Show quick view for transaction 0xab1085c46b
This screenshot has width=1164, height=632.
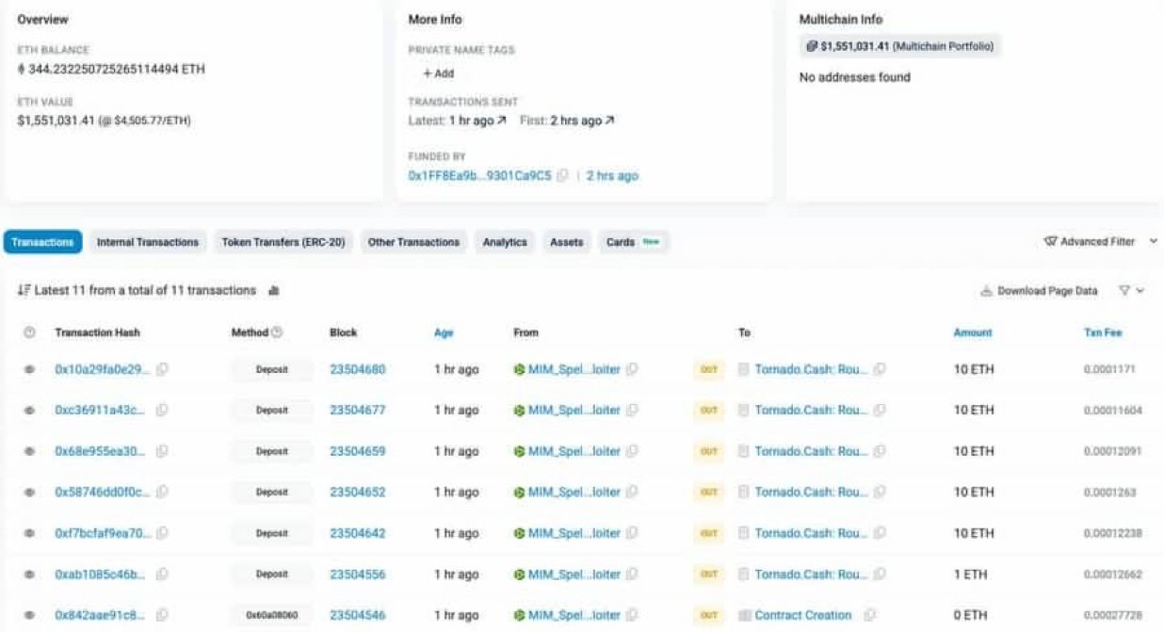[29, 575]
